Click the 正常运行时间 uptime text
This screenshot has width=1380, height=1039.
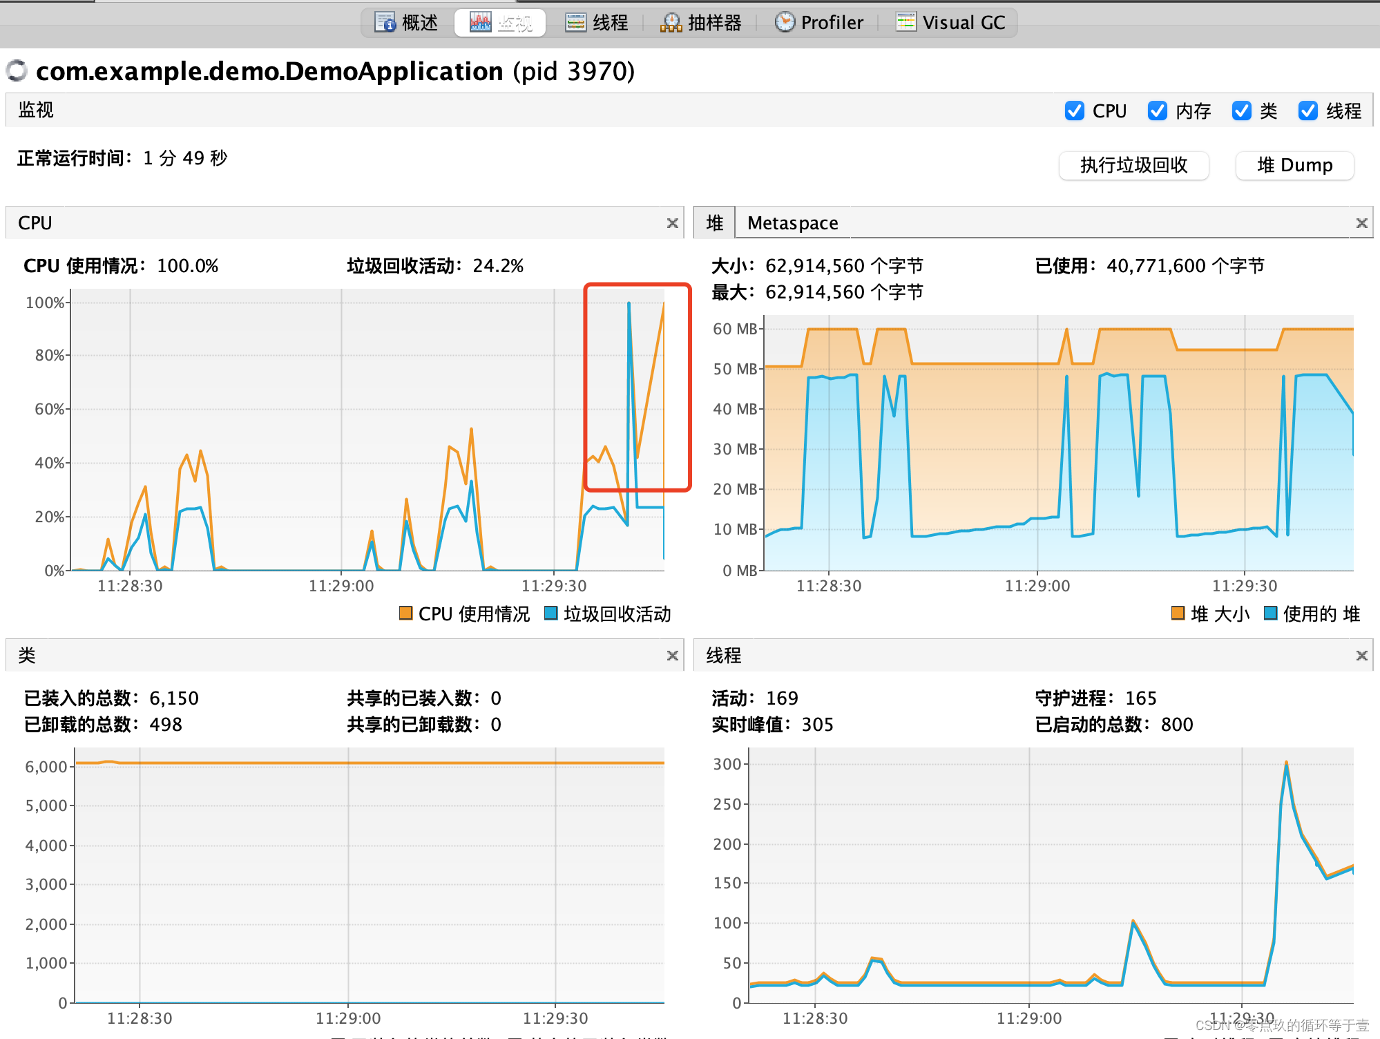pos(122,158)
